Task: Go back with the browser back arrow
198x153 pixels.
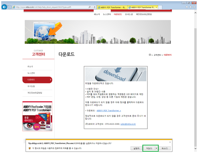Action: coord(4,7)
